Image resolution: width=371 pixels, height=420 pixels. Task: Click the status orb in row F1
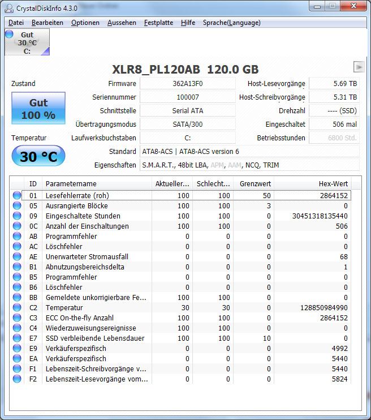[x=17, y=368]
